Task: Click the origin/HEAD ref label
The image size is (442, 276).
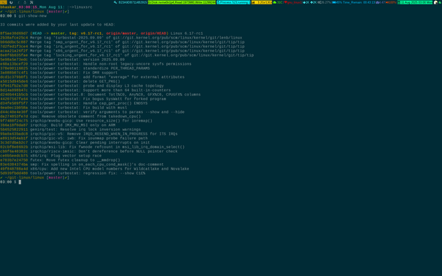Action: [x=153, y=33]
